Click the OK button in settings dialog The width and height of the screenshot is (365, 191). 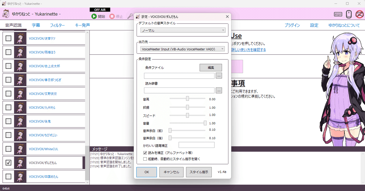pyautogui.click(x=147, y=172)
